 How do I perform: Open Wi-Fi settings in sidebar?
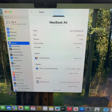[x=10, y=29]
